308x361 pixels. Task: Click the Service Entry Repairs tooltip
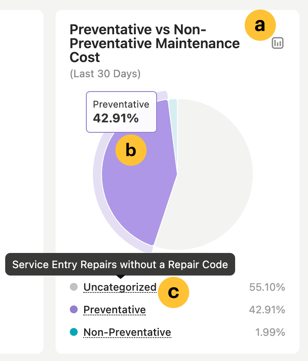pyautogui.click(x=120, y=264)
